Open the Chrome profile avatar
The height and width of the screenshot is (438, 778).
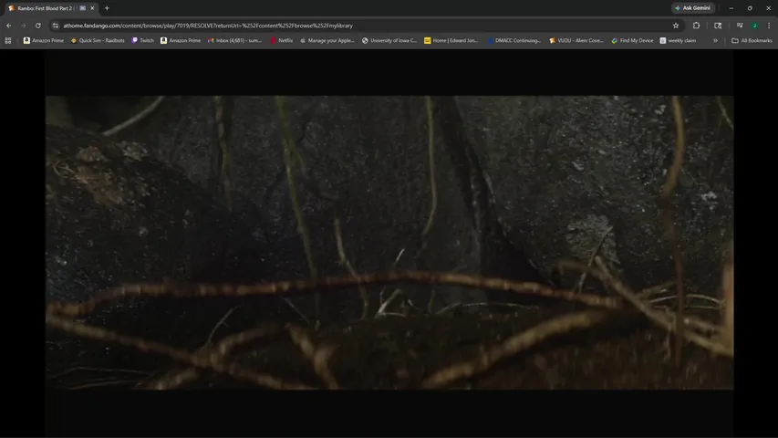[754, 26]
